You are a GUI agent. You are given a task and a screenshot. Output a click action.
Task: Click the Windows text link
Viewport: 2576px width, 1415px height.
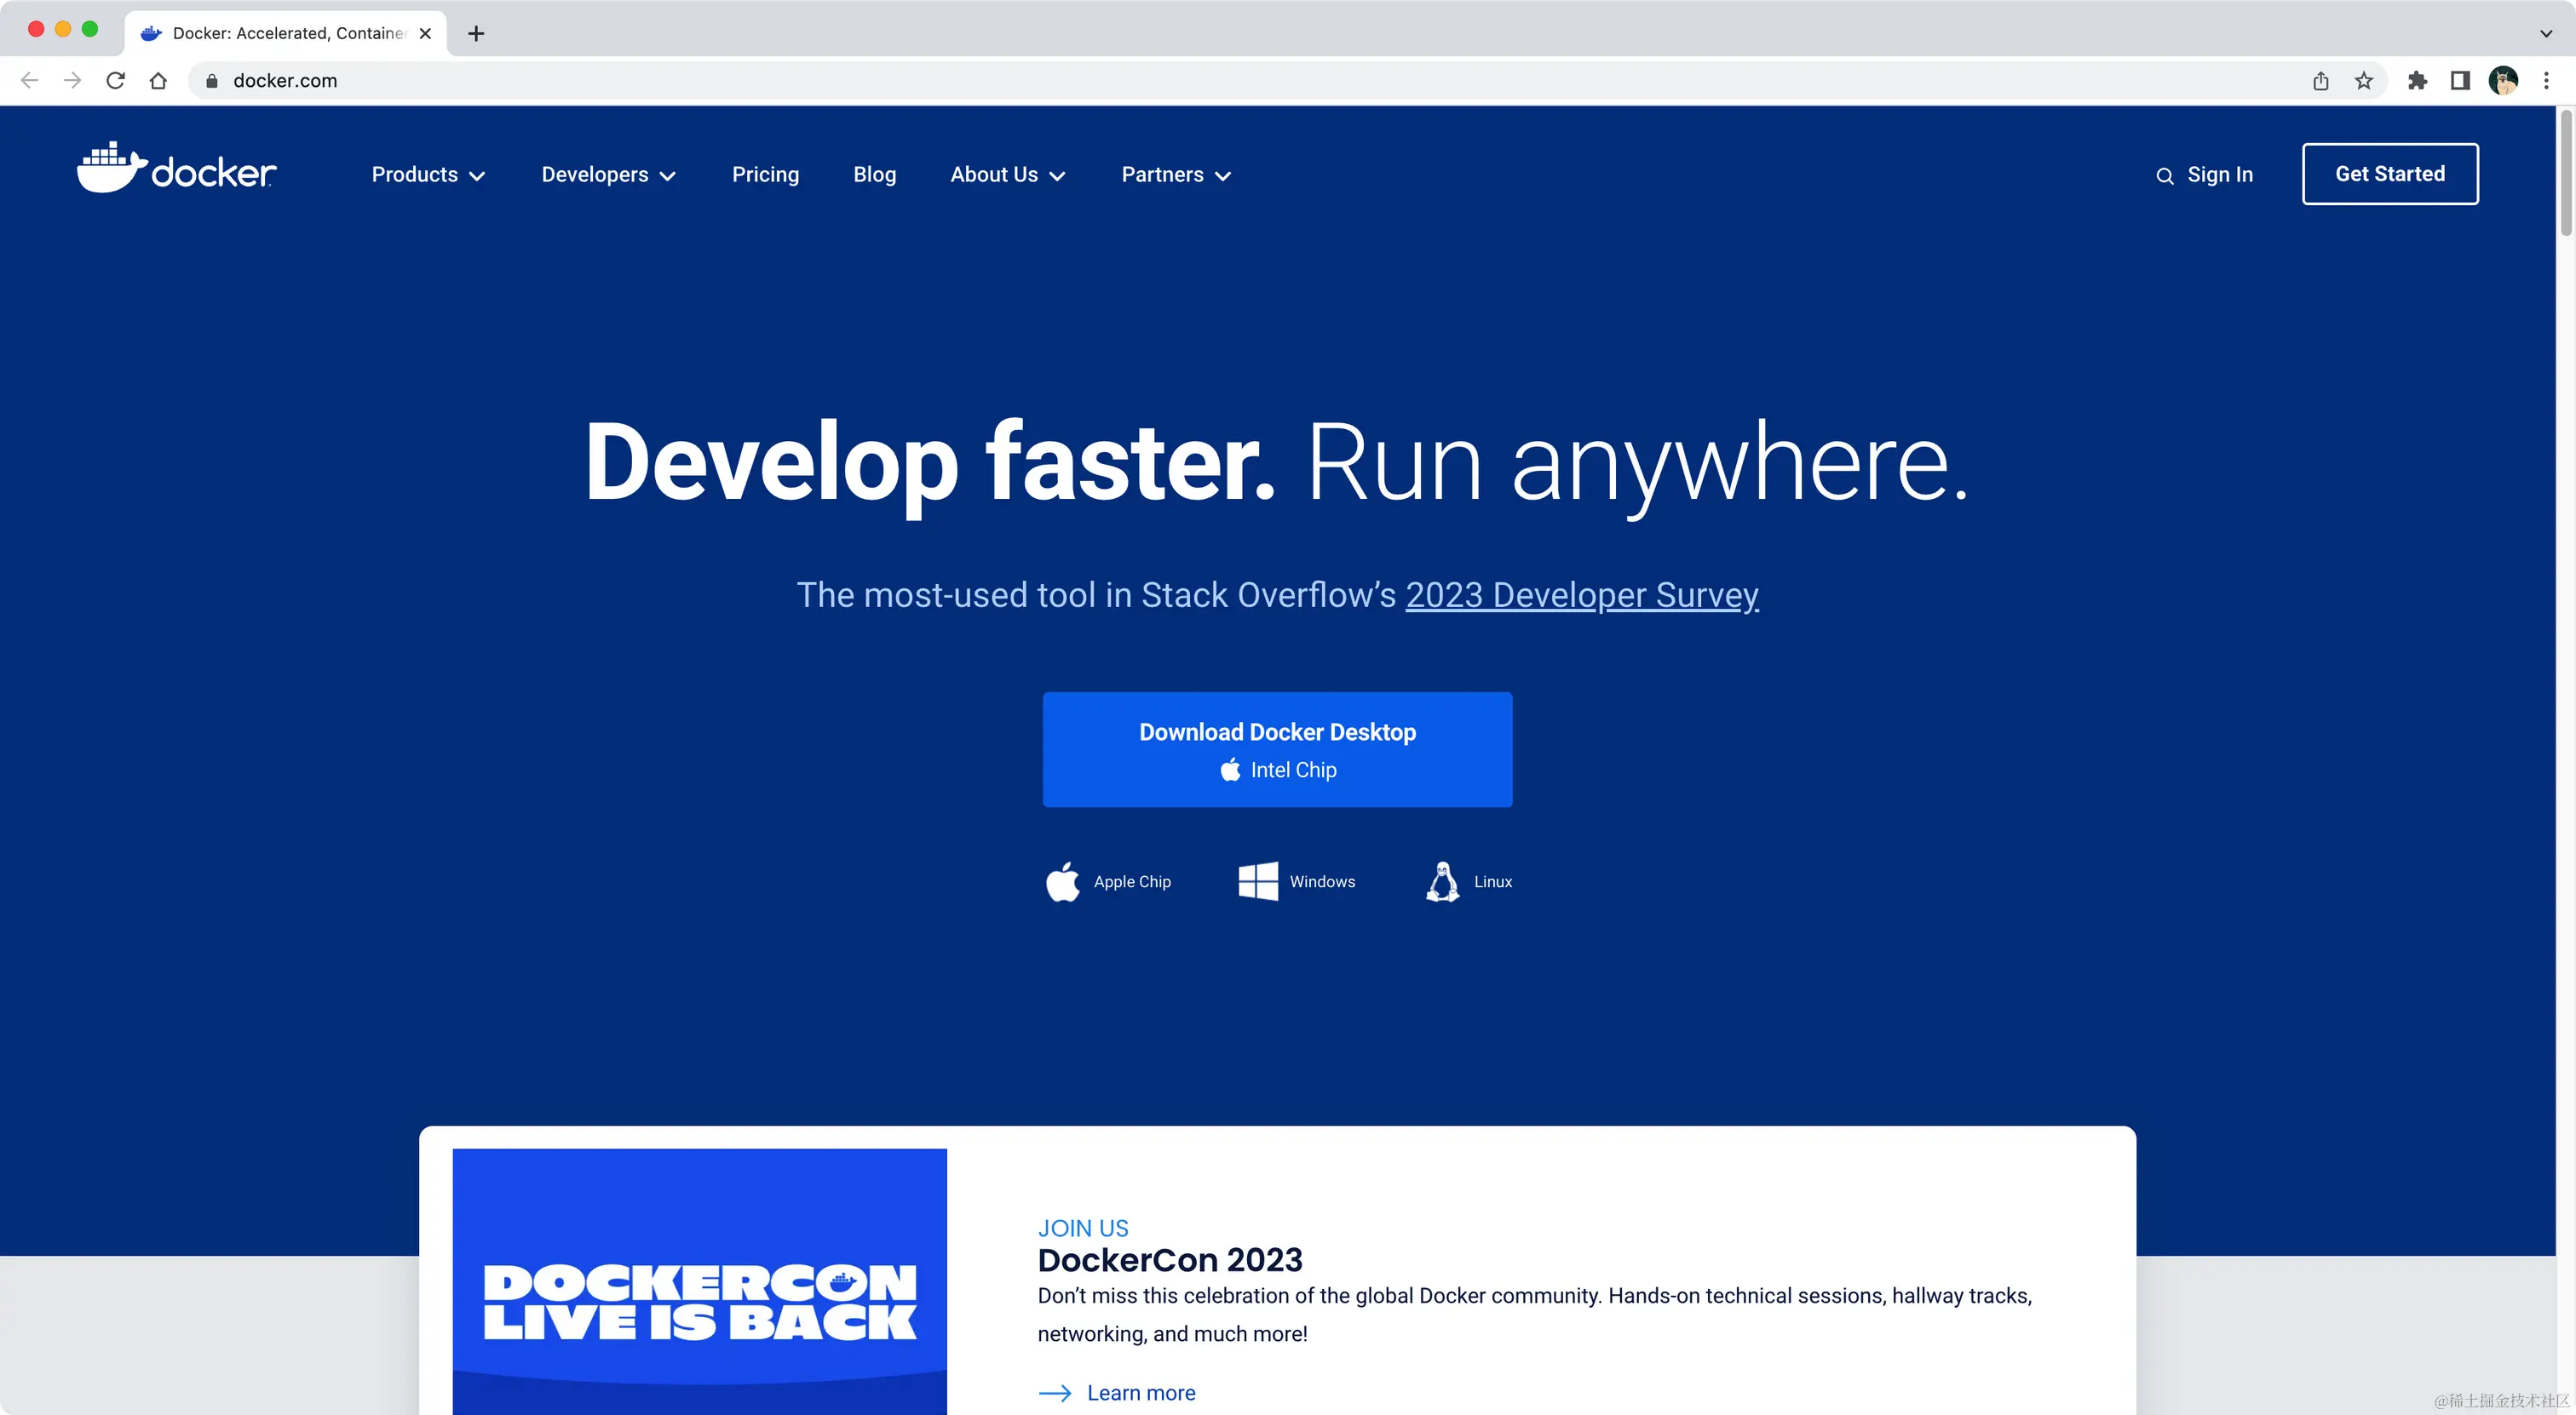pyautogui.click(x=1322, y=881)
